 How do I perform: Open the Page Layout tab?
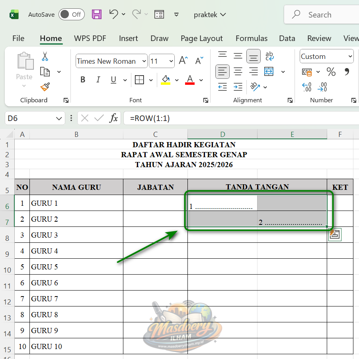pos(201,39)
